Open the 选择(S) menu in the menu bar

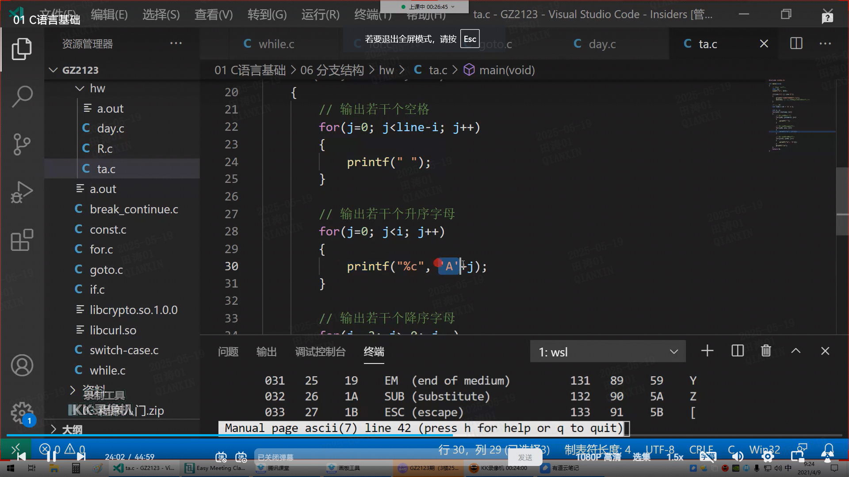(161, 15)
